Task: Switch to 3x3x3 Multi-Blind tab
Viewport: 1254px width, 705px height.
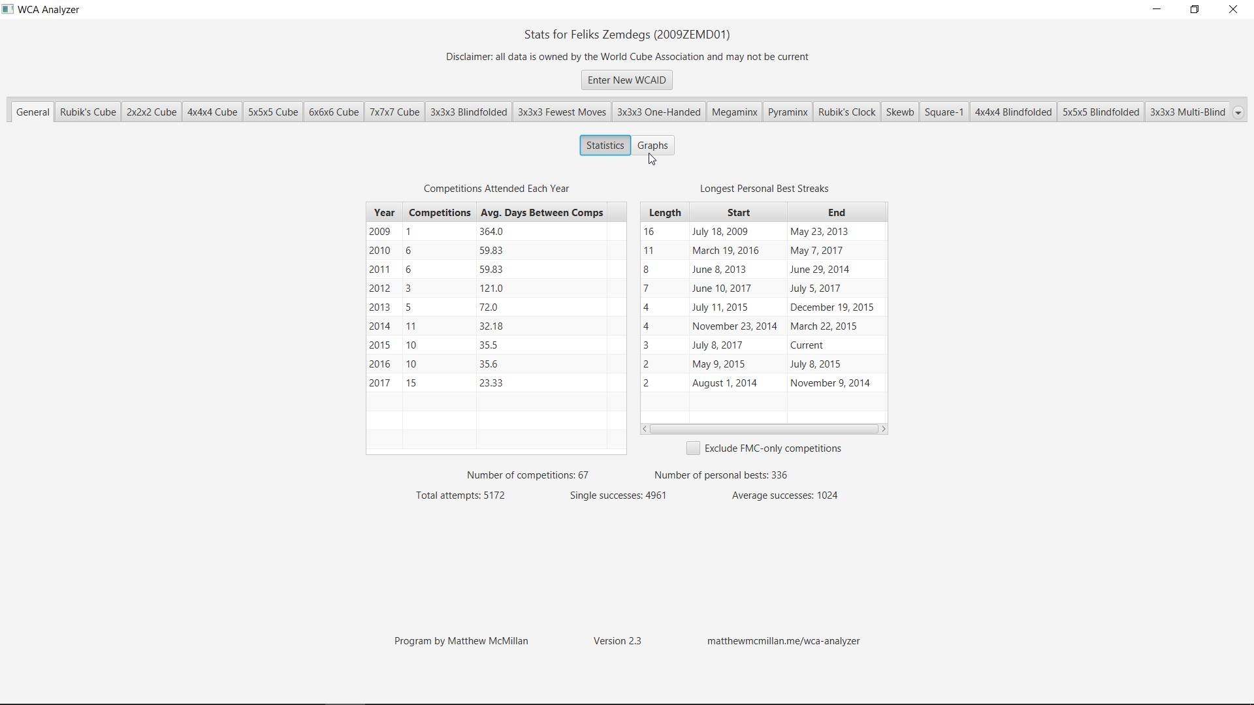Action: pos(1187,112)
